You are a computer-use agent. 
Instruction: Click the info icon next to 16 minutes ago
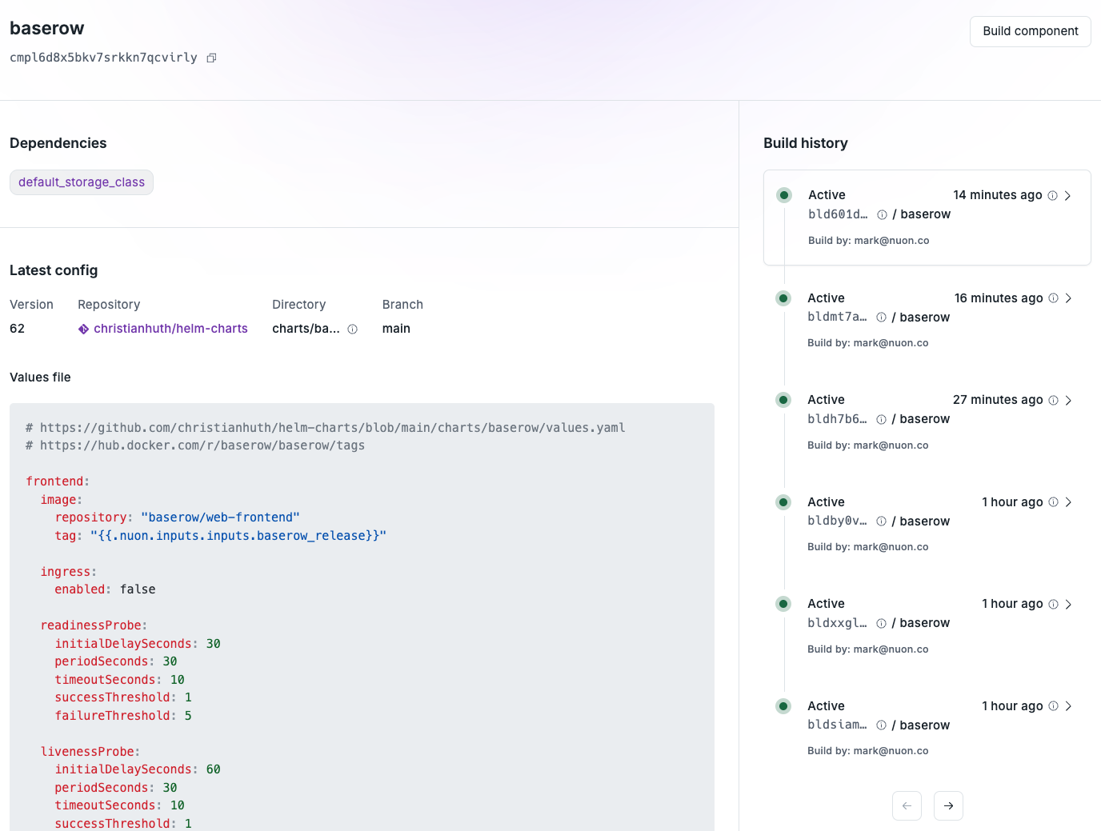pos(1053,298)
